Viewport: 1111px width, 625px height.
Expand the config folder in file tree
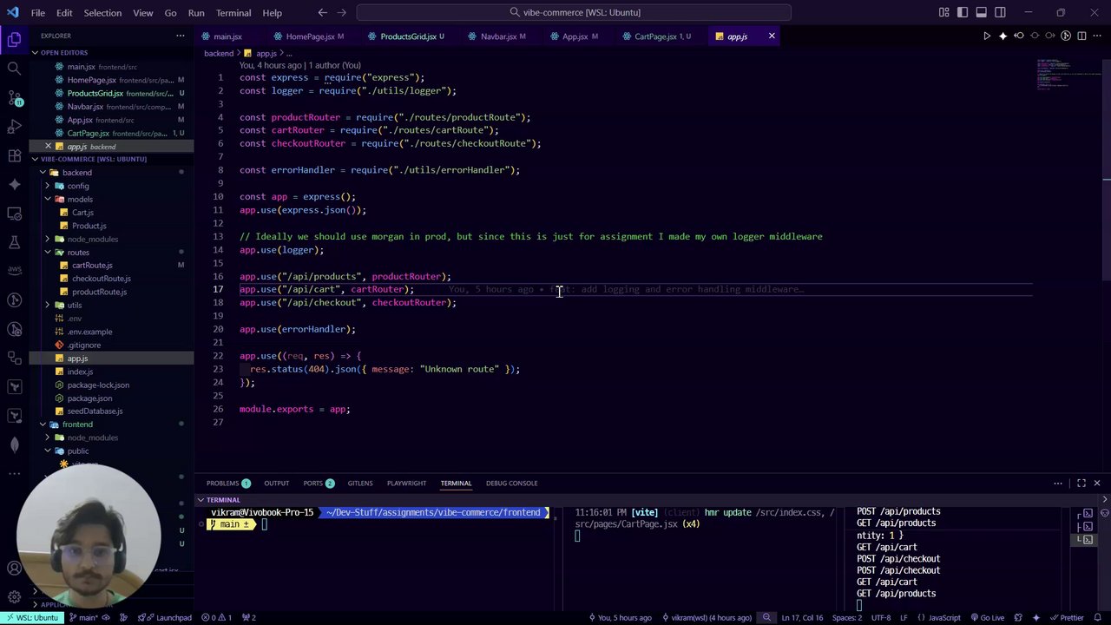pyautogui.click(x=77, y=186)
